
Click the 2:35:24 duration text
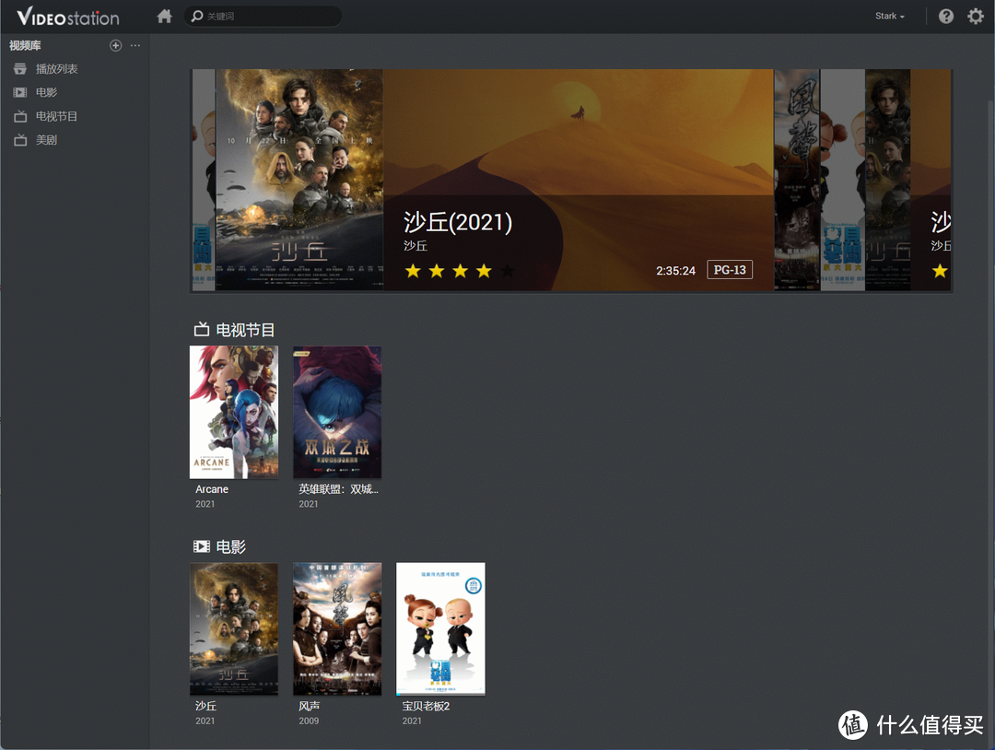click(x=675, y=271)
